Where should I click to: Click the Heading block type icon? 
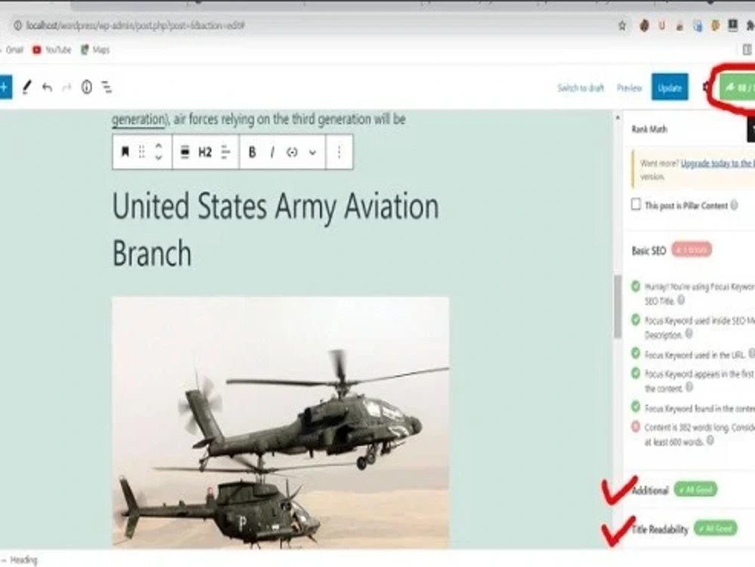[125, 152]
